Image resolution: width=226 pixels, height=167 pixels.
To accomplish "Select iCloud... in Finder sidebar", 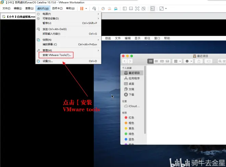I will 132,106.
